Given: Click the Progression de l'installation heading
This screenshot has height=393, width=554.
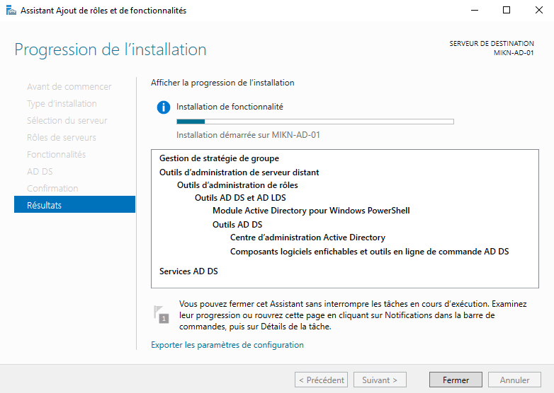Looking at the screenshot, I should [111, 49].
